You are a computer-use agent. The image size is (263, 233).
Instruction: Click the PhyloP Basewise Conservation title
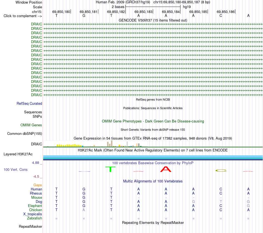point(153,163)
